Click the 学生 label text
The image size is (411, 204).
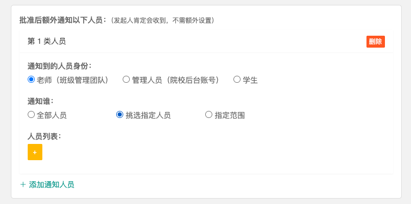[250, 80]
